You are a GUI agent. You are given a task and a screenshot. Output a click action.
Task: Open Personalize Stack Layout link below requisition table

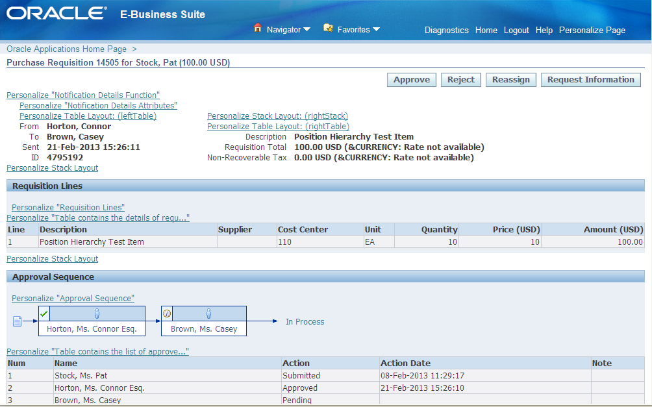tap(53, 258)
